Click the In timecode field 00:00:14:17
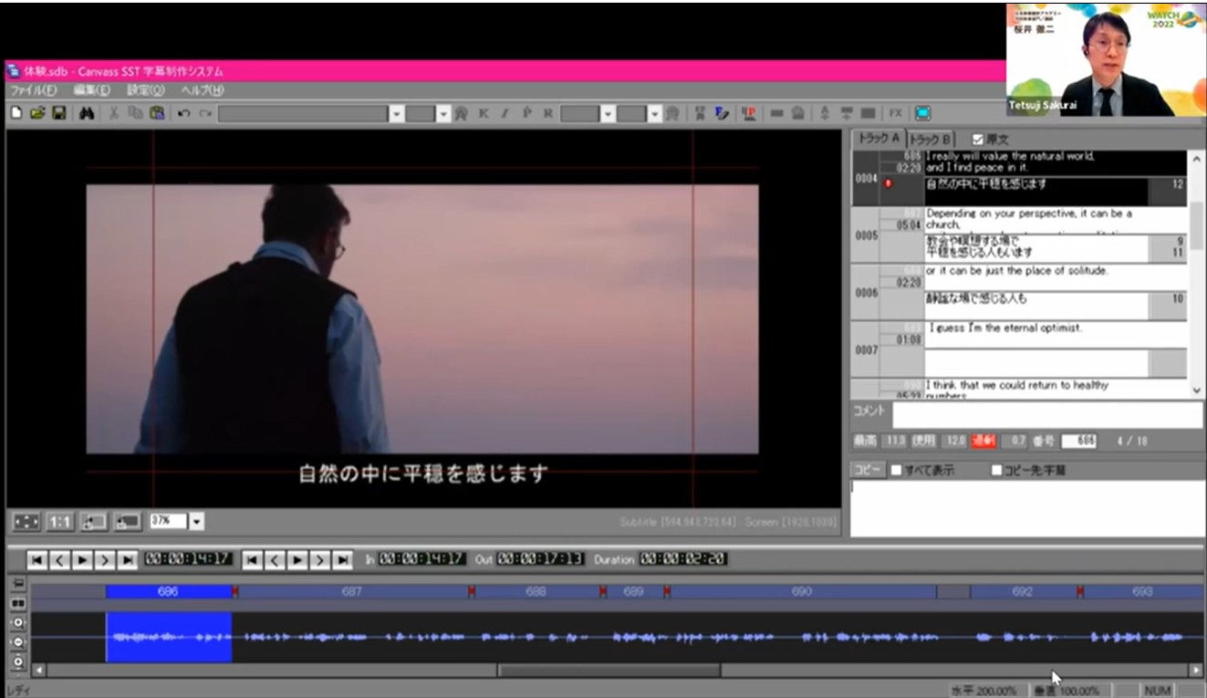The height and width of the screenshot is (698, 1207). coord(422,559)
